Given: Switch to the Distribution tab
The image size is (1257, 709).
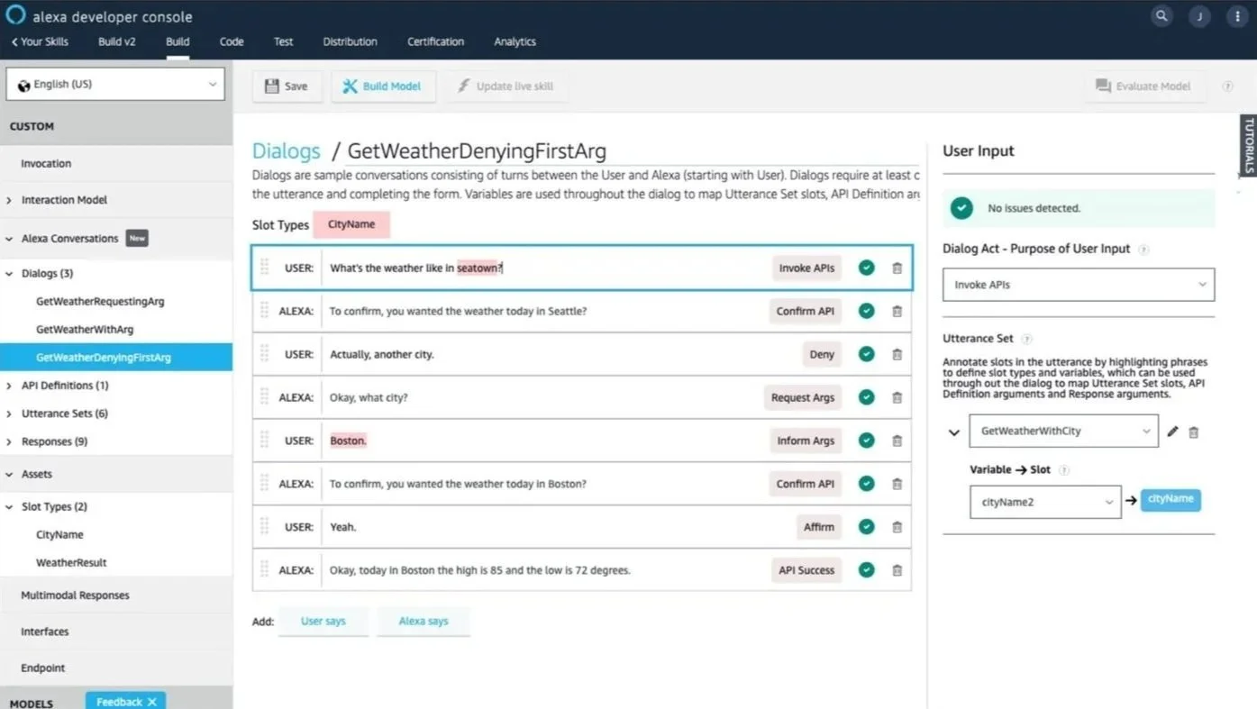Looking at the screenshot, I should coord(350,41).
